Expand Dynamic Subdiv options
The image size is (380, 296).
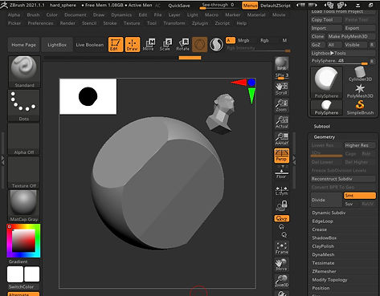click(x=329, y=213)
